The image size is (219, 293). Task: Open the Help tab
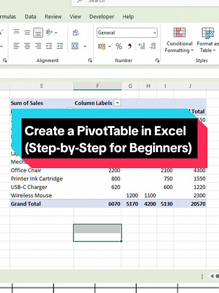[128, 17]
